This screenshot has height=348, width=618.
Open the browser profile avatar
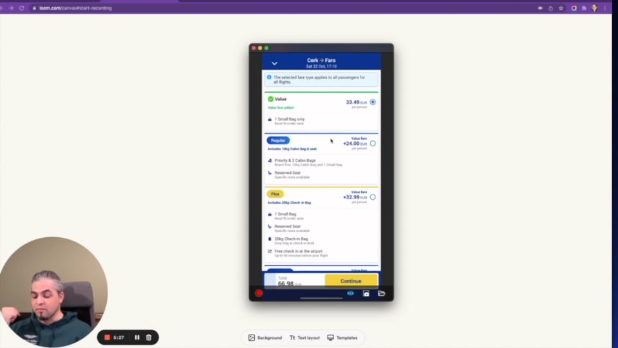[x=594, y=8]
